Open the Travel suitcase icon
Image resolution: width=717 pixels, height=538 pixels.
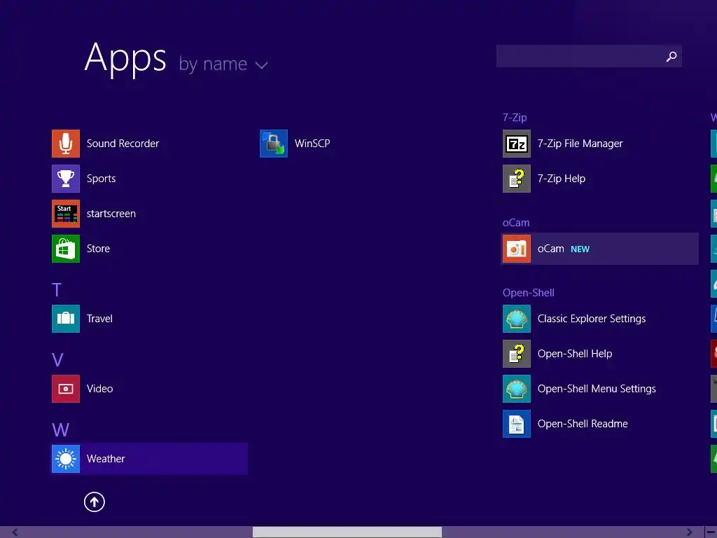click(65, 319)
